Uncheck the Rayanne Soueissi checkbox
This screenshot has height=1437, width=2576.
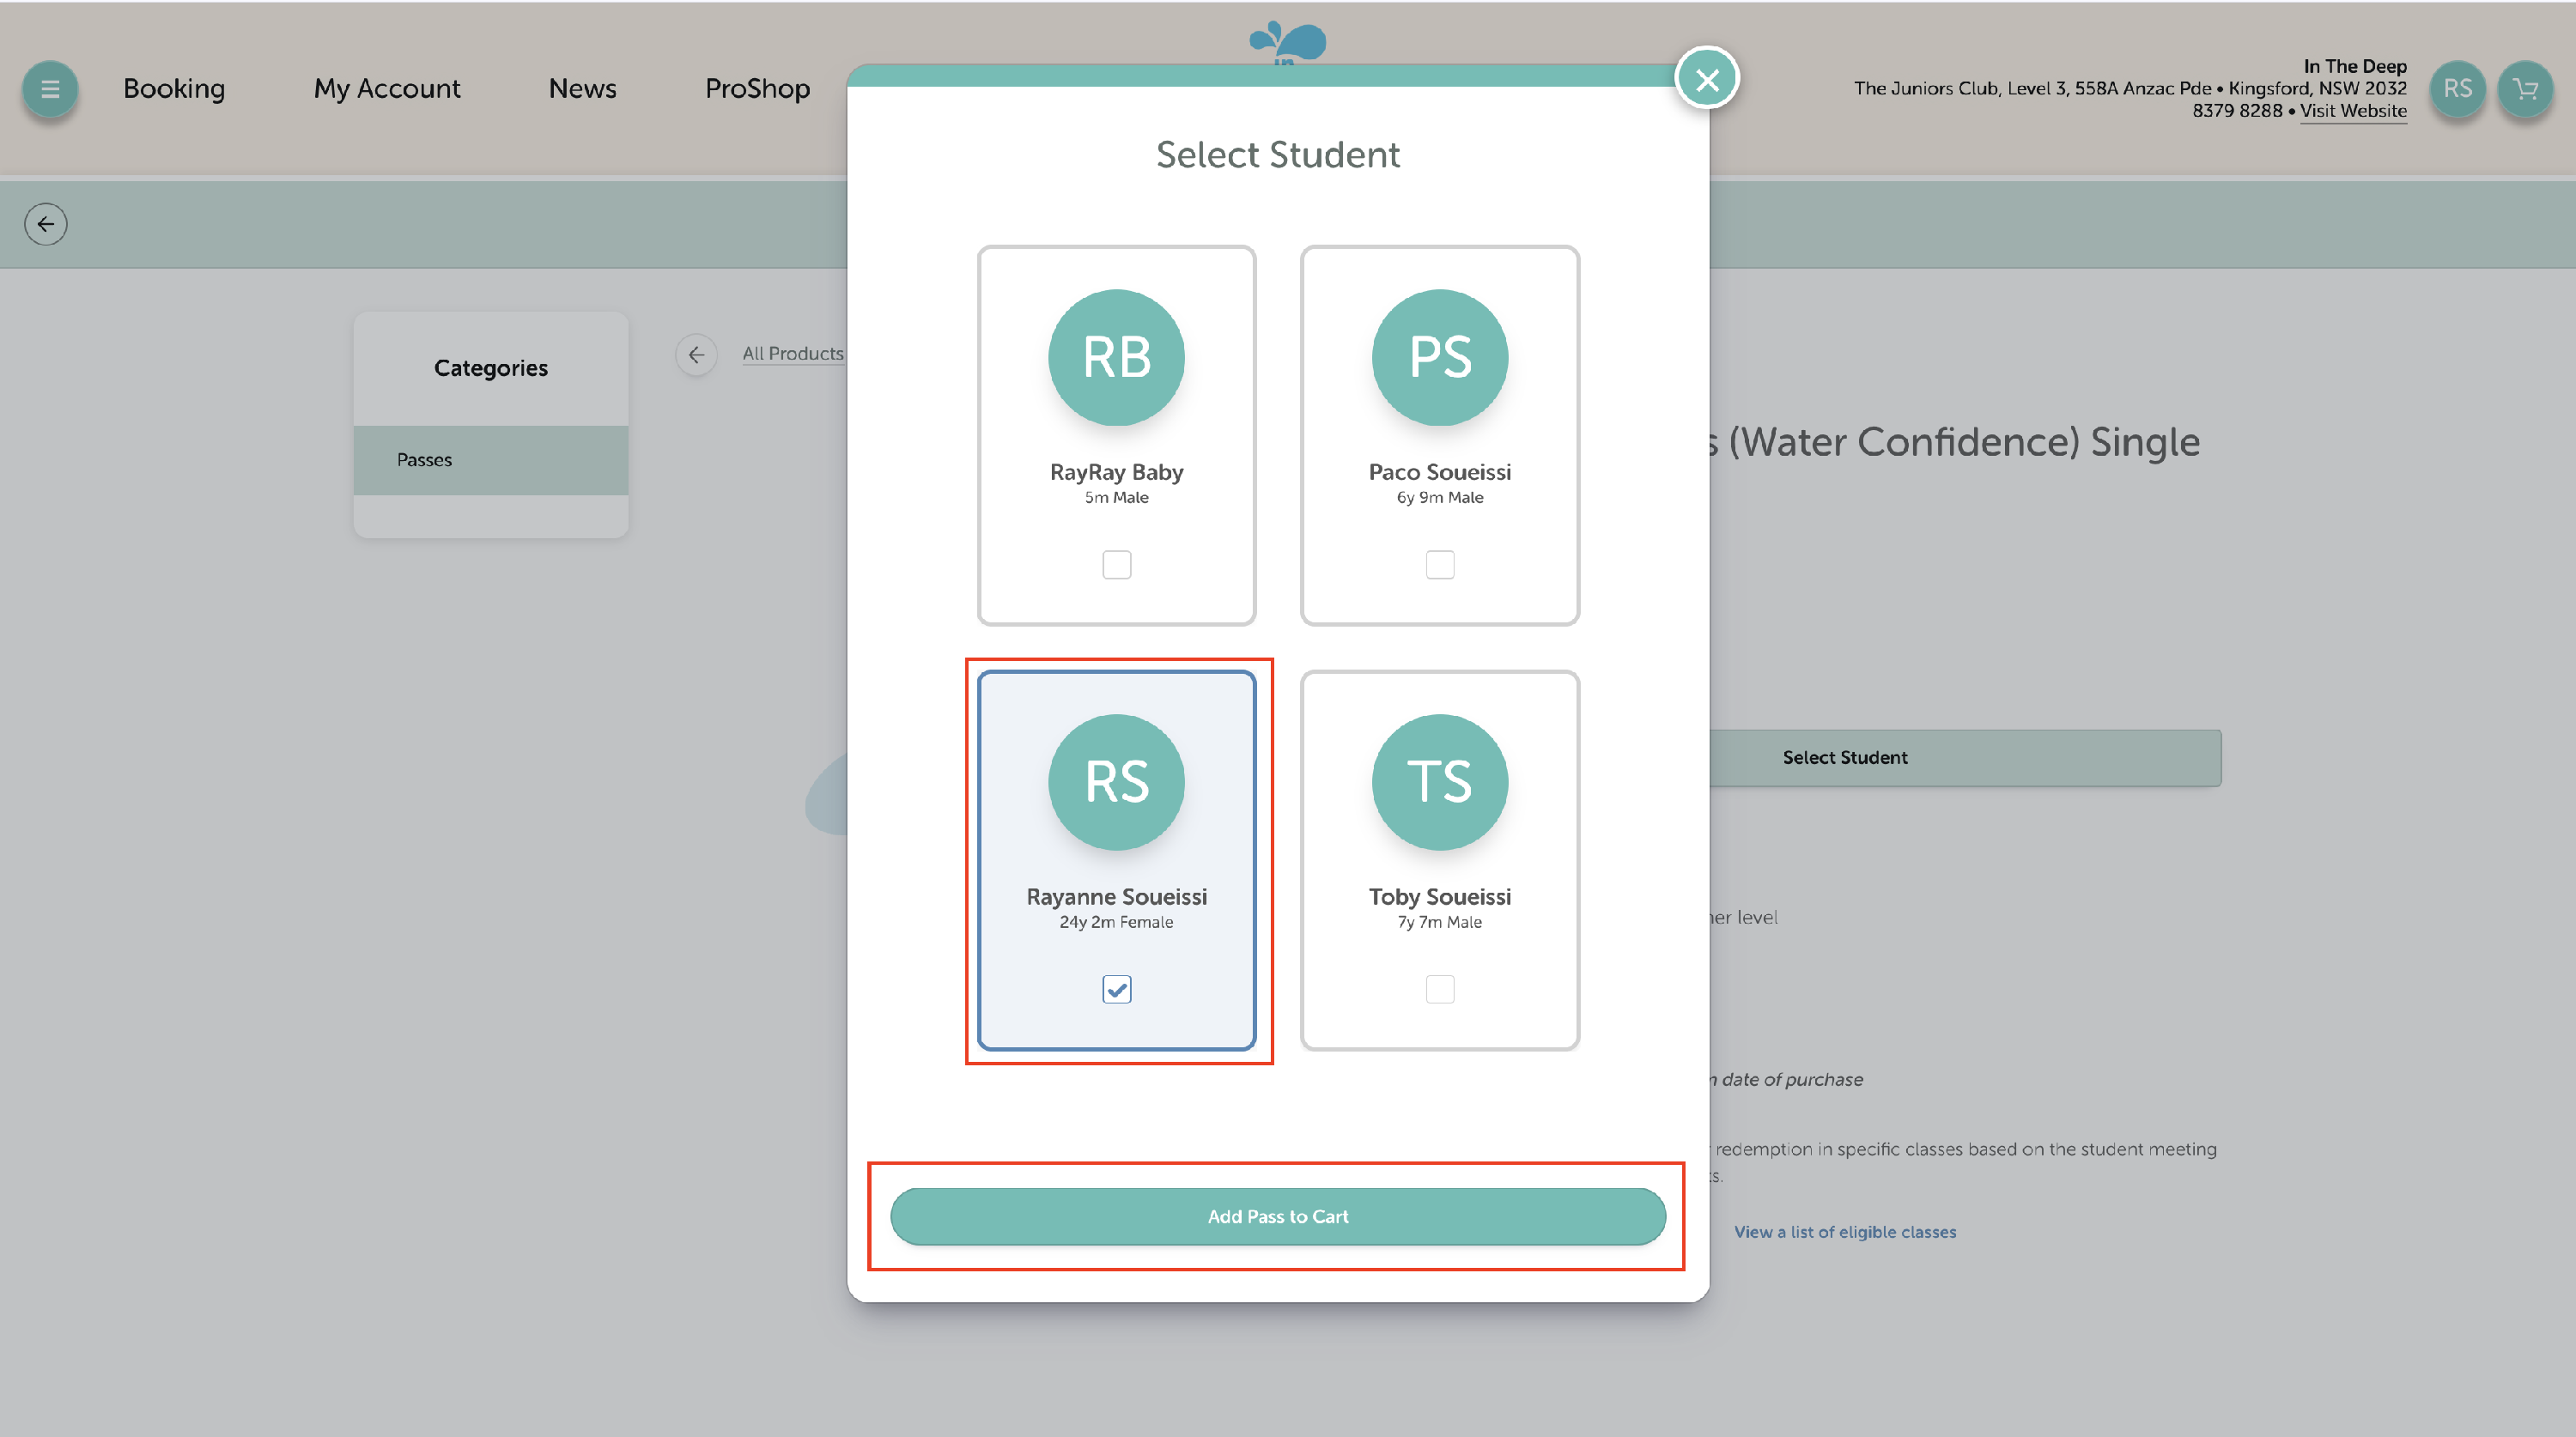click(1116, 989)
